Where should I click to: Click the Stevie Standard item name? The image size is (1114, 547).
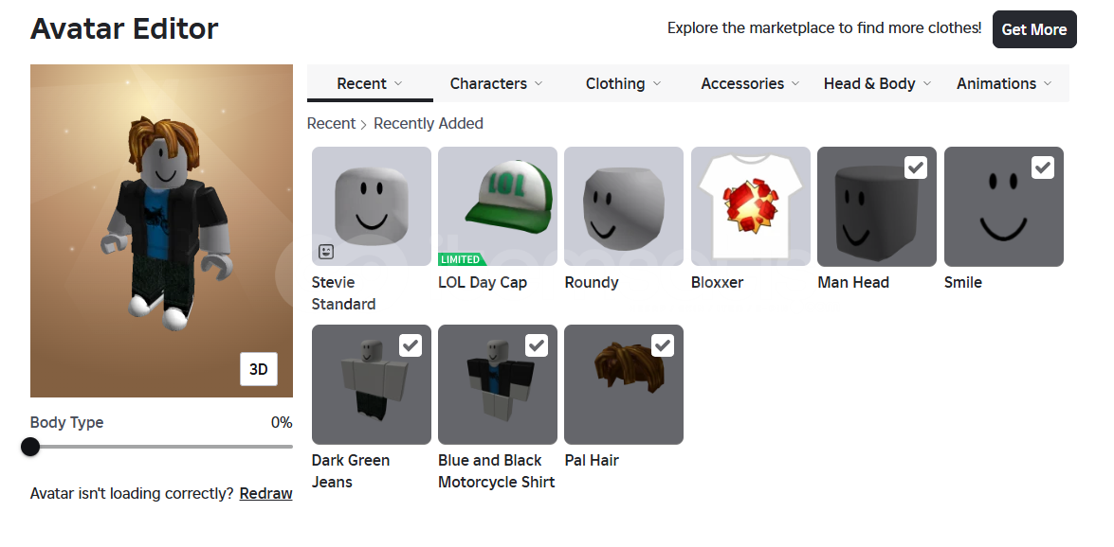pos(344,293)
